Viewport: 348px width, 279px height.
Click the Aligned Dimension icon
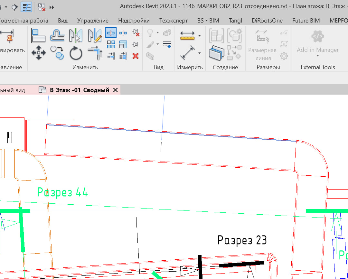[188, 53]
